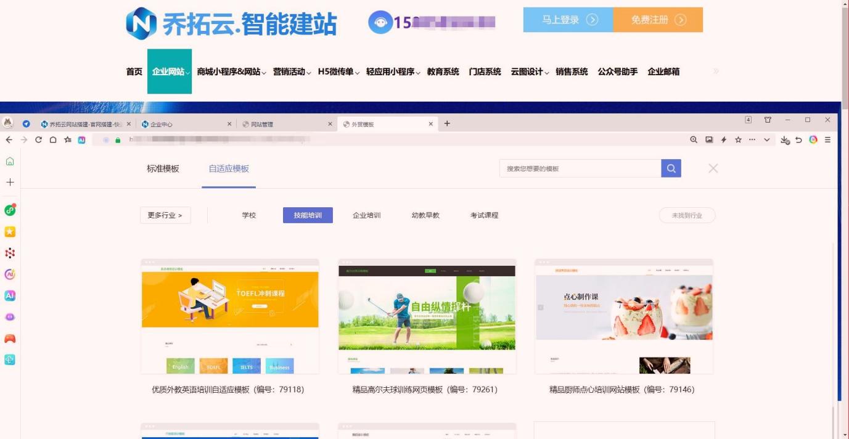Select the 学校 category filter
Viewport: 849px width, 439px height.
pyautogui.click(x=249, y=215)
